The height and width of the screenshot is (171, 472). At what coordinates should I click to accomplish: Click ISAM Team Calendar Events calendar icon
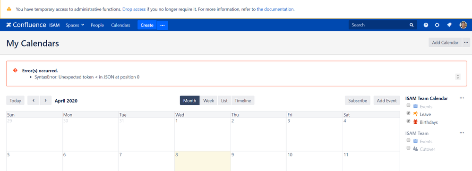pos(415,106)
